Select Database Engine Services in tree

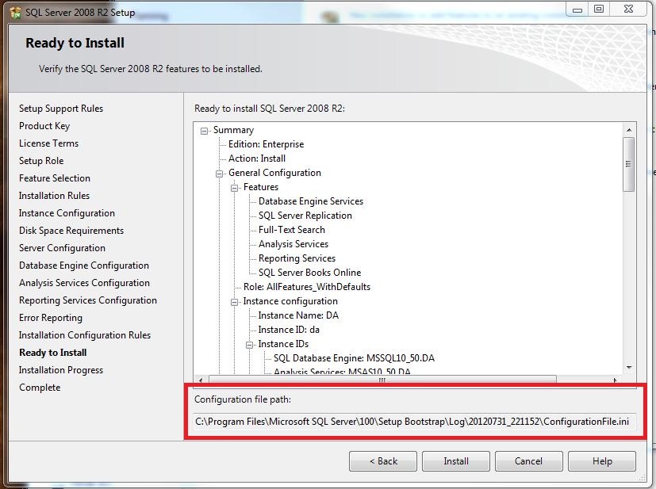310,201
